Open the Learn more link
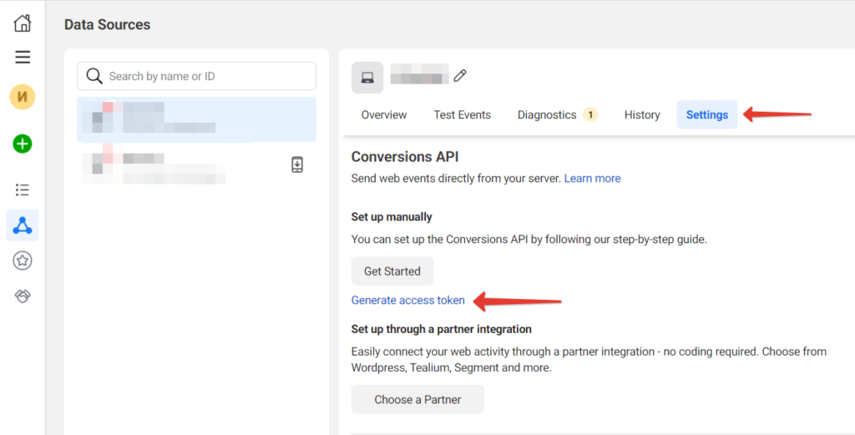The width and height of the screenshot is (855, 435). (x=592, y=178)
